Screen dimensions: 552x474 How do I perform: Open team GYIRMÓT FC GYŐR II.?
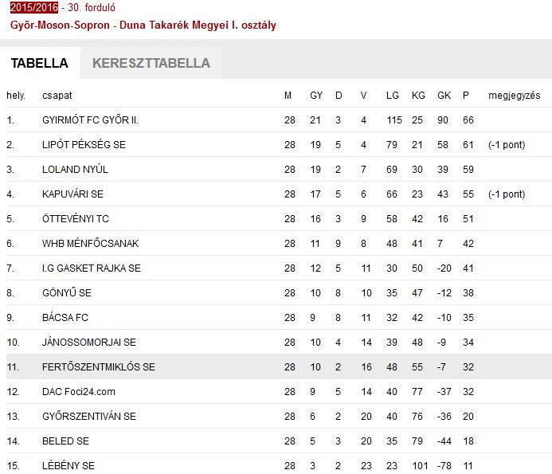point(96,120)
